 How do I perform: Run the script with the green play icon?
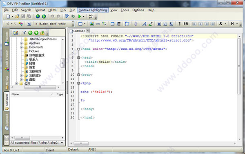coord(80,16)
